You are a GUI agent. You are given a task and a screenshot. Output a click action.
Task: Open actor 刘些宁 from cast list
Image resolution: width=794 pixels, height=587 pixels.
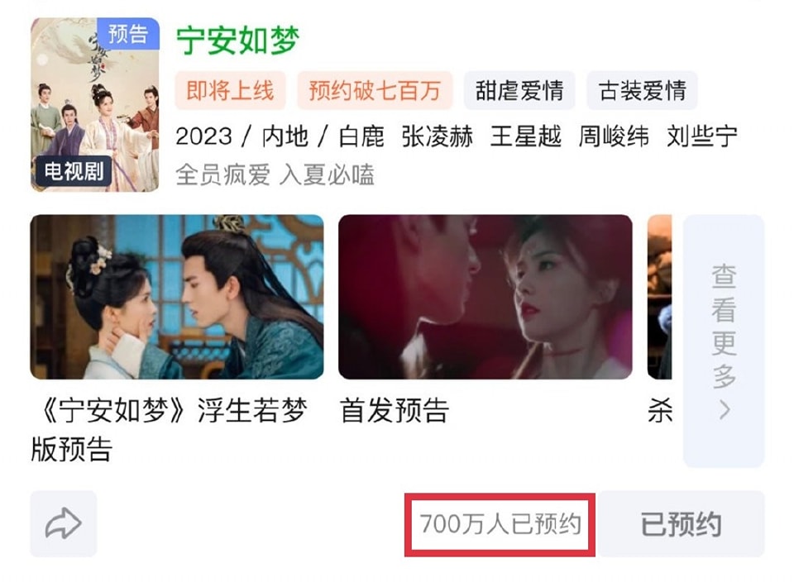pos(702,136)
